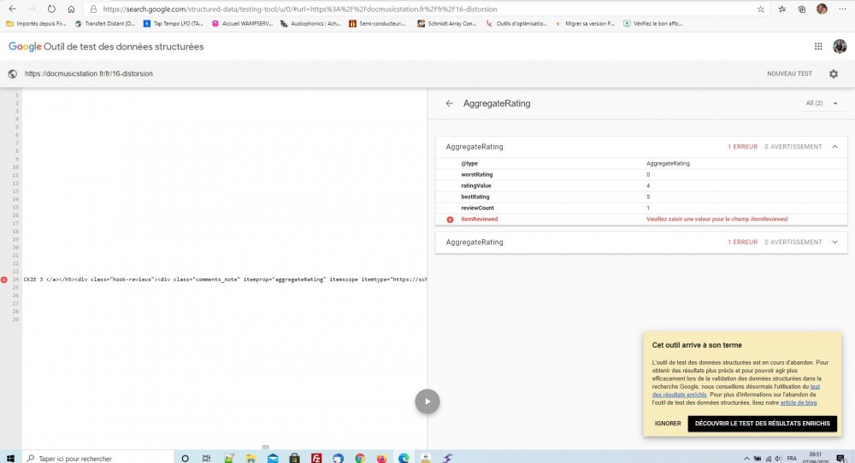Follow the 'article de blog' link

799,402
